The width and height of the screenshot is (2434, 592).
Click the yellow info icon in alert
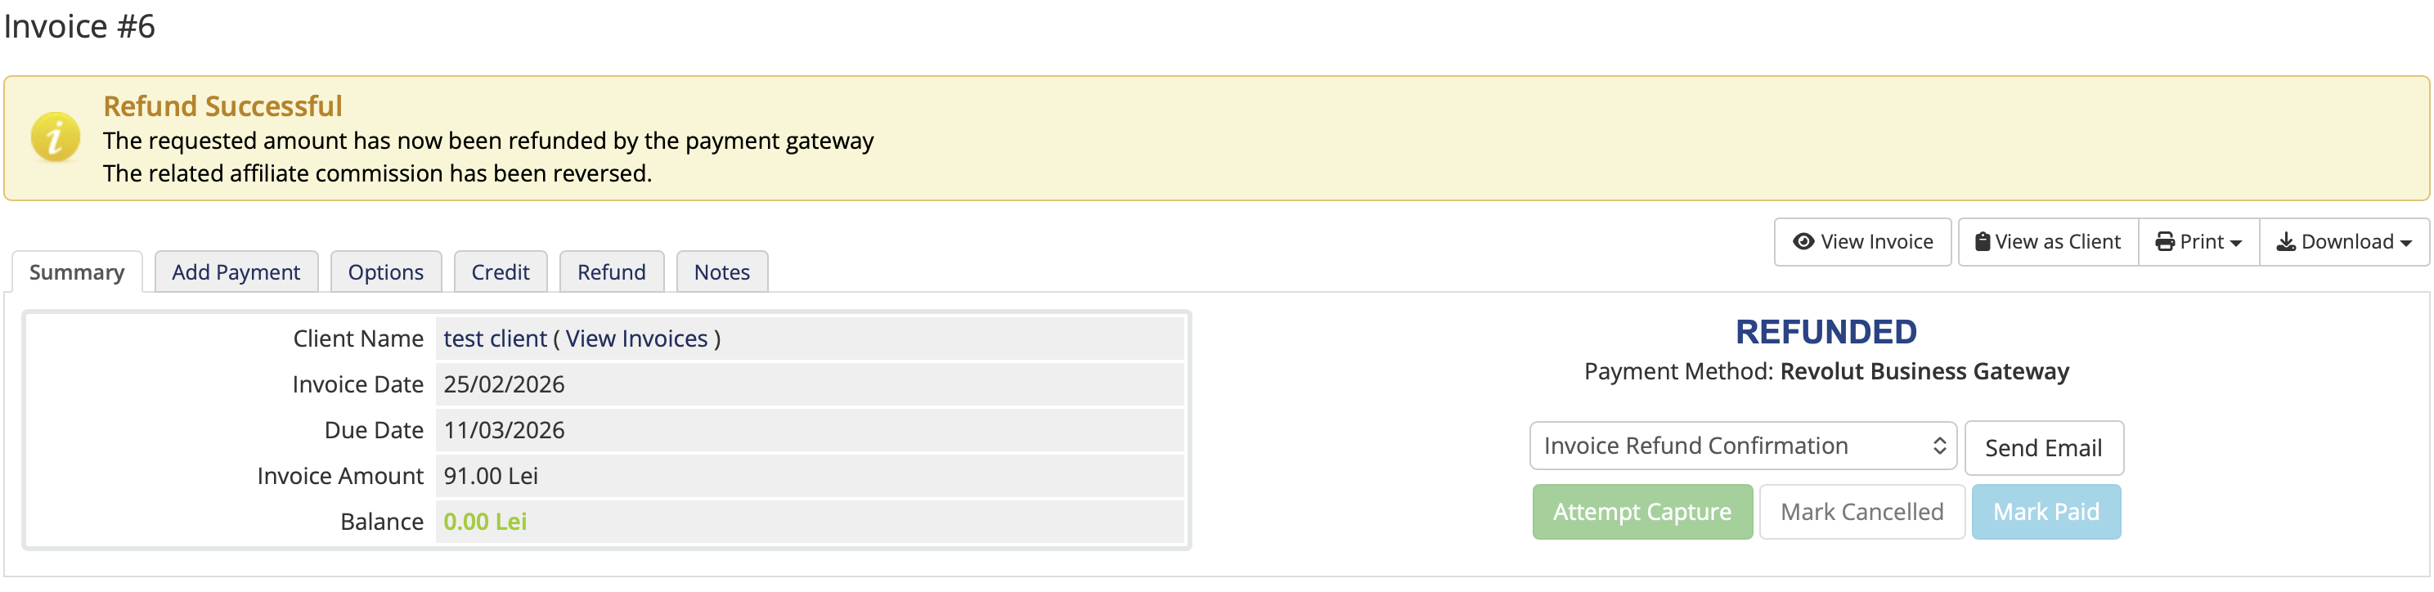pyautogui.click(x=55, y=138)
